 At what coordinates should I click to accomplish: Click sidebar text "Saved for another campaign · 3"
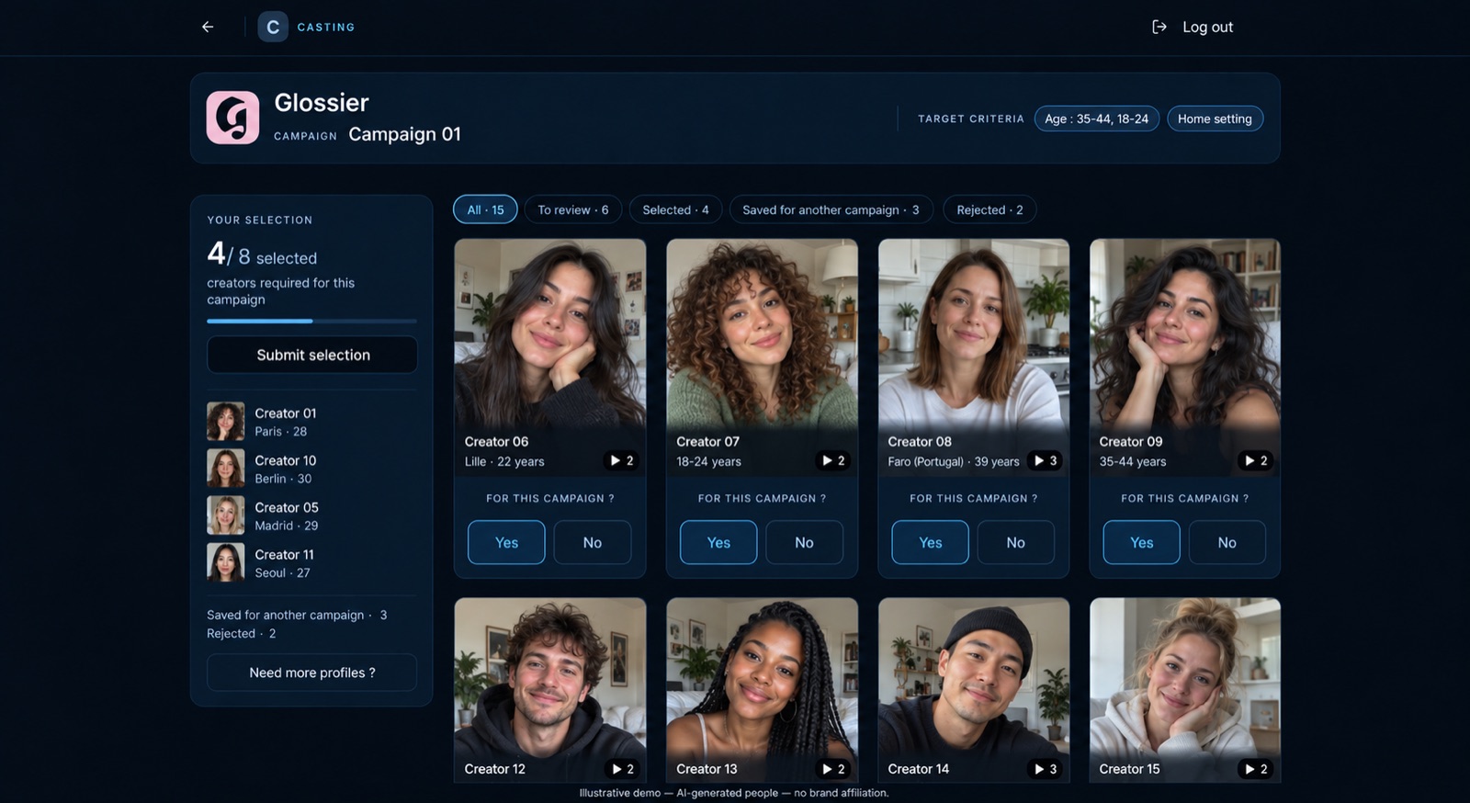(x=297, y=615)
